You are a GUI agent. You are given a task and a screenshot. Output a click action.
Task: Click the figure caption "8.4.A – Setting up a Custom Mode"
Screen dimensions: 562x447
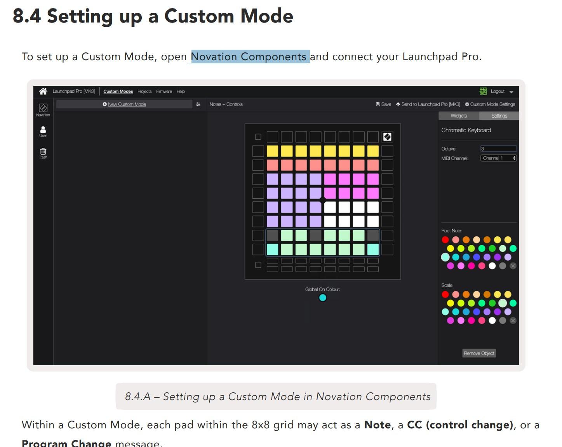click(278, 397)
